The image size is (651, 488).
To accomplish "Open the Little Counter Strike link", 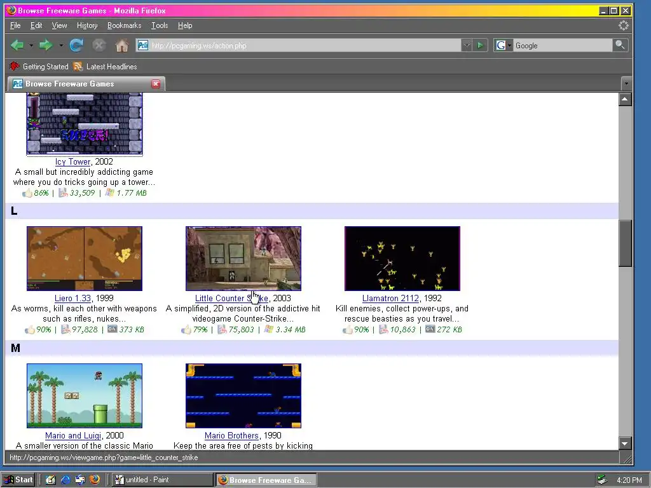I will [231, 298].
